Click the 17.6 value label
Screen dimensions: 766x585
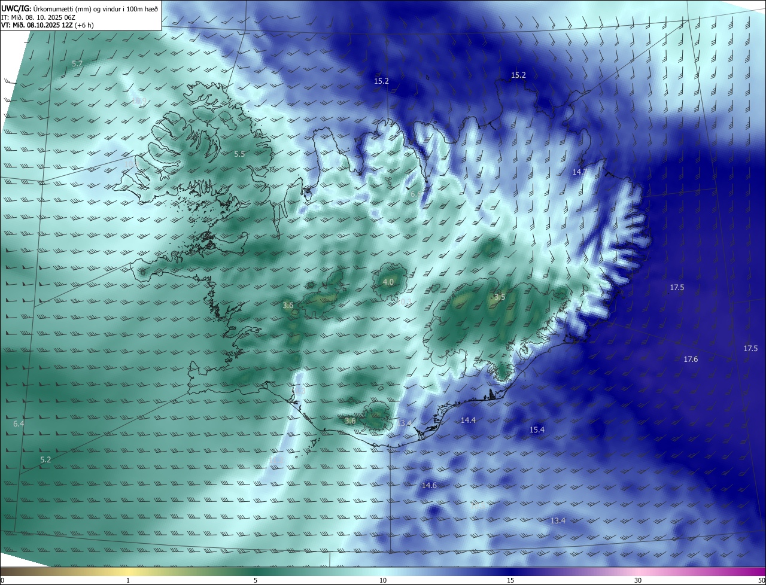click(691, 359)
